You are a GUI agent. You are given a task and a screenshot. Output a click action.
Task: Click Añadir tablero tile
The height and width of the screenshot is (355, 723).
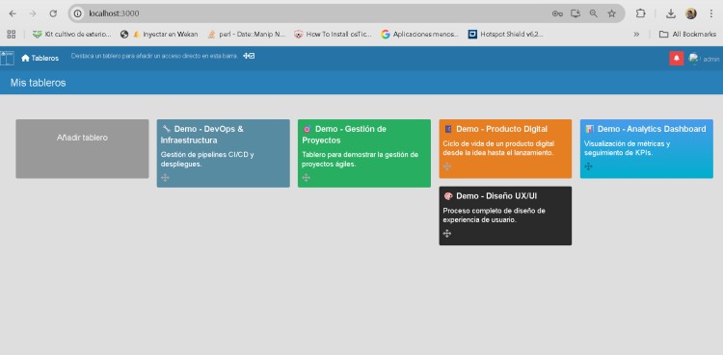(82, 149)
